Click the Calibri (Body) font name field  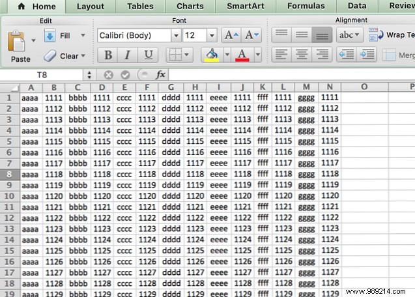[x=134, y=35]
